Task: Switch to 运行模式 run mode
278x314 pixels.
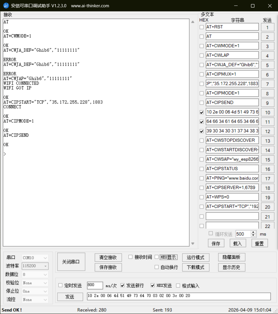Action: 196,258
